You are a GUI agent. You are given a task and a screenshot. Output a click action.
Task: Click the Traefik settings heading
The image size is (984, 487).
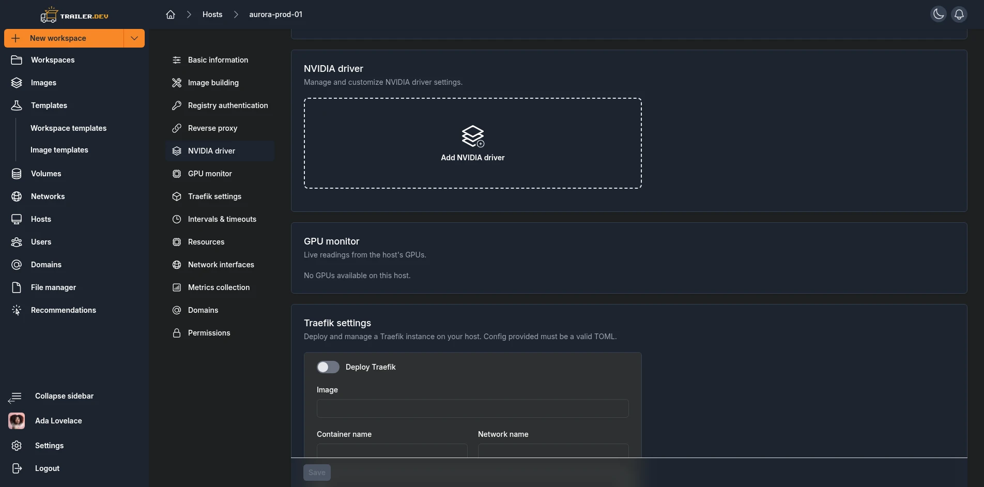(x=337, y=323)
